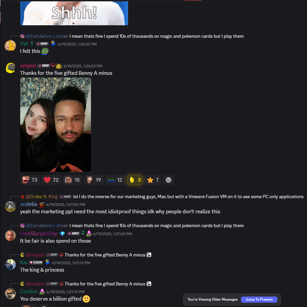307x307 pixels.
Task: Open Pat's avatar profile
Action: 10,45
